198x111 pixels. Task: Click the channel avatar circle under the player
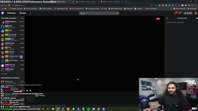(x=30, y=98)
